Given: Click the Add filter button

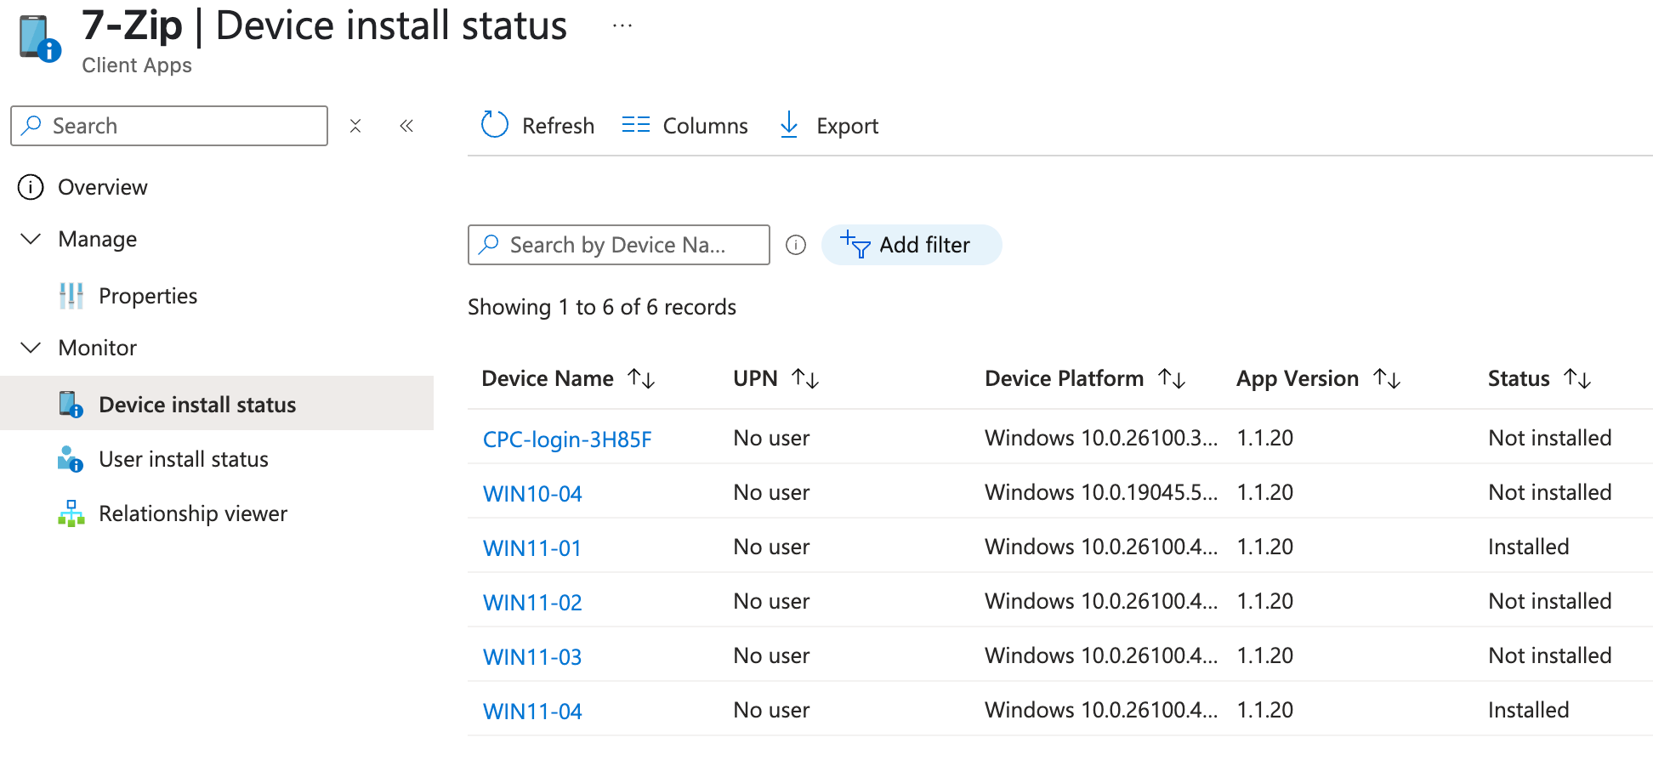Looking at the screenshot, I should point(912,245).
